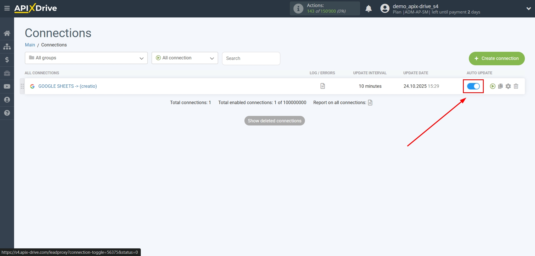Click the Connections page heading
Screen dimensions: 535x256
58,33
